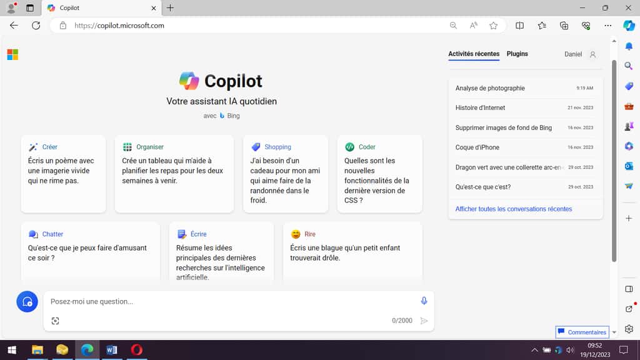Send the message with the arrow icon
Screen dimensions: 640x360
click(424, 321)
